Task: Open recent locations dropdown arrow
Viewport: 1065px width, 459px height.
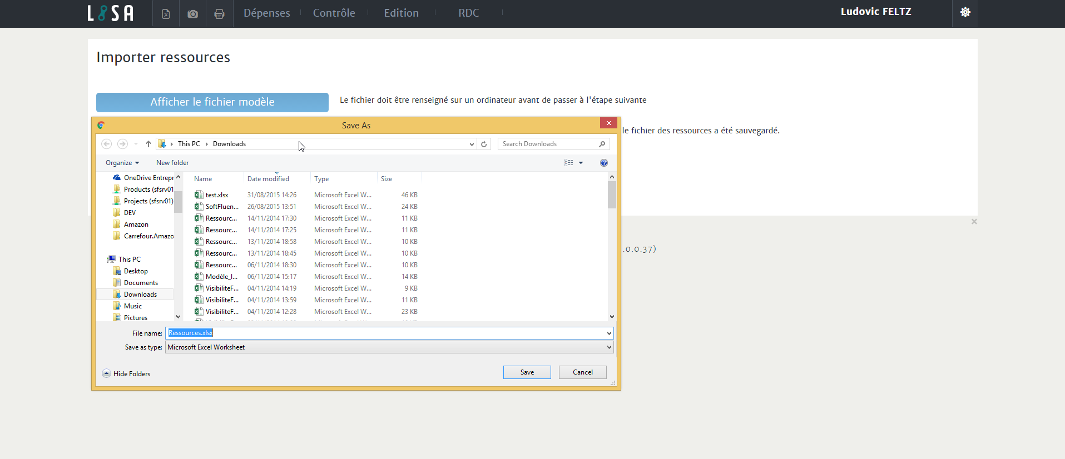Action: [x=136, y=144]
